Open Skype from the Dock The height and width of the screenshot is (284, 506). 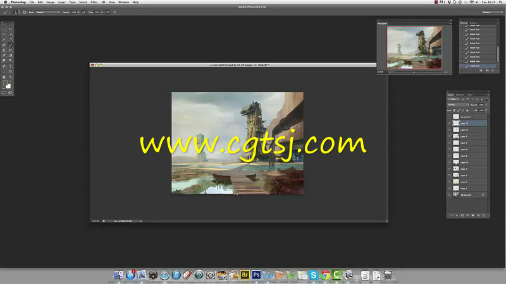tap(313, 275)
